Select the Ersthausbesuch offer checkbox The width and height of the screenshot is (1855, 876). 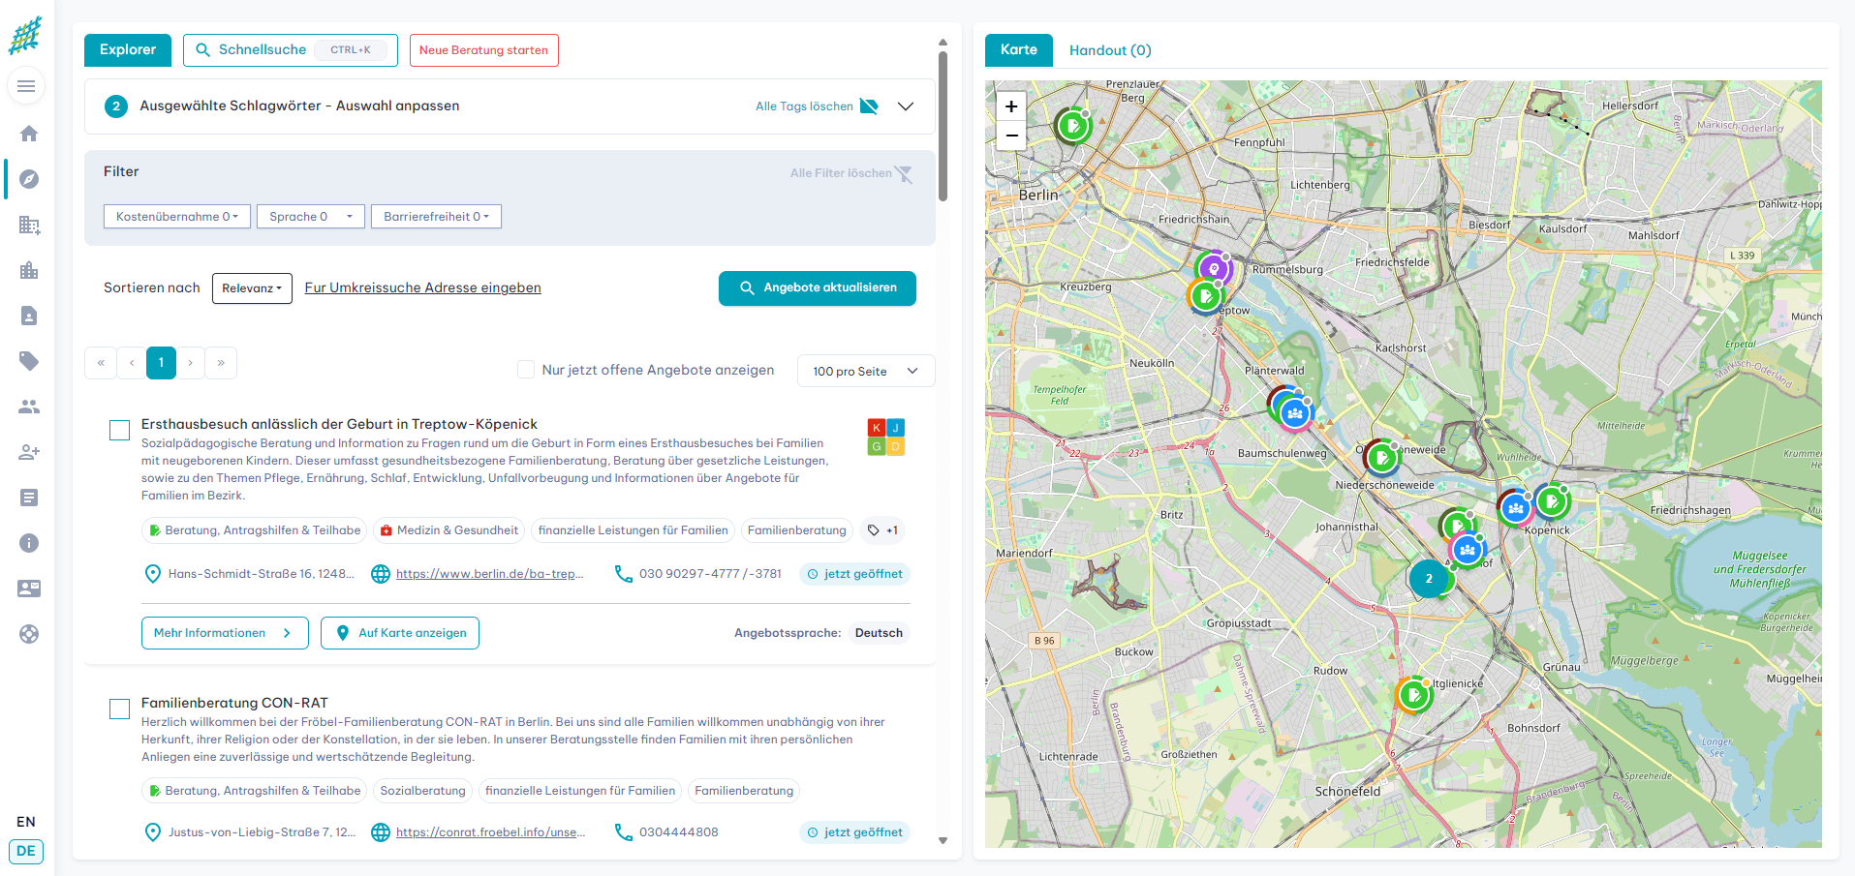point(119,431)
